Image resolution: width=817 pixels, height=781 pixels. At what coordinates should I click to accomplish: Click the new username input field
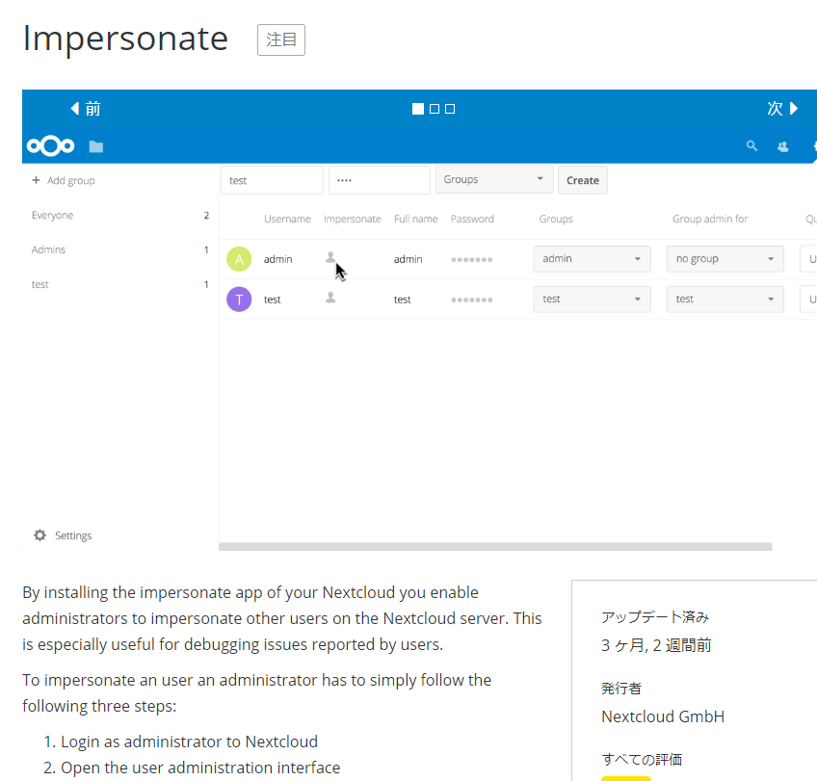(272, 180)
